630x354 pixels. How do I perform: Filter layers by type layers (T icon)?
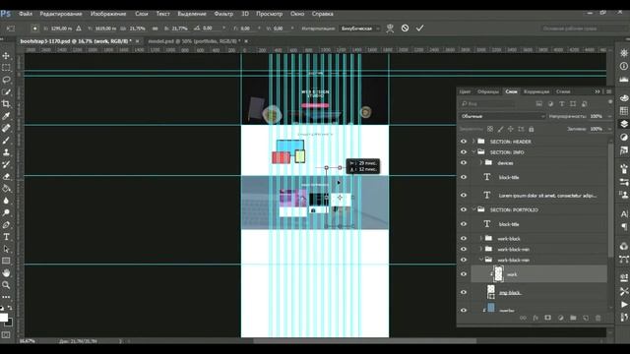click(562, 104)
